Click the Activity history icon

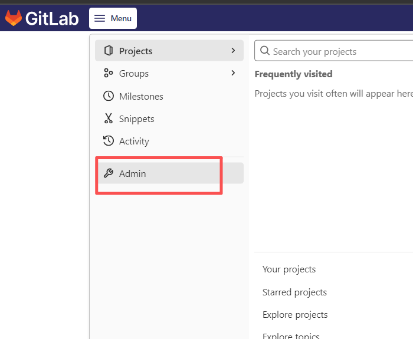pyautogui.click(x=109, y=141)
